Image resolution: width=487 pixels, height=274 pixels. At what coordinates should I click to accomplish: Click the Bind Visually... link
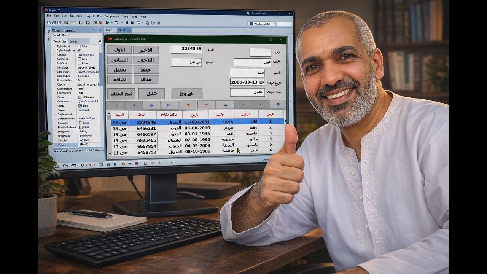click(62, 151)
